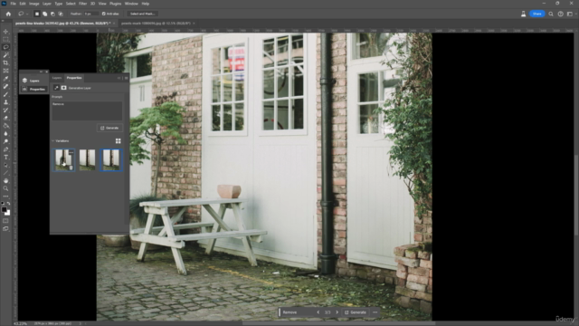Select the Eraser tool
This screenshot has height=326, width=579.
(x=5, y=118)
